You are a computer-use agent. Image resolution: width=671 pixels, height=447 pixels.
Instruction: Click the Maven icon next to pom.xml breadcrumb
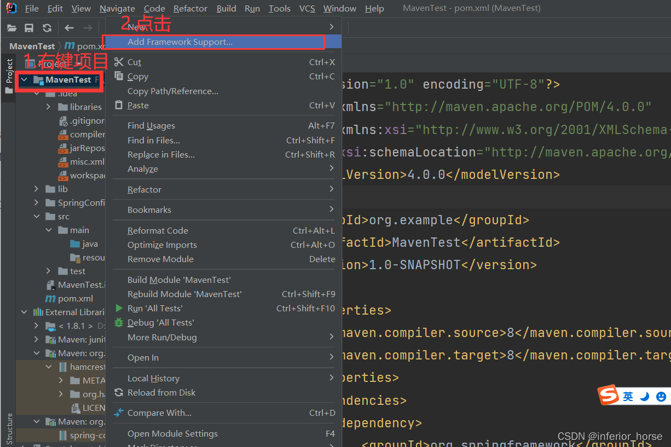pos(70,46)
